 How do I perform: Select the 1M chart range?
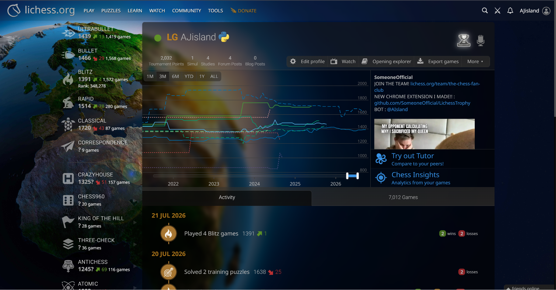pyautogui.click(x=150, y=76)
